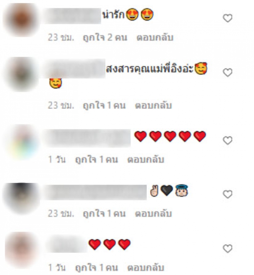The height and width of the screenshot is (275, 254).
Task: View ถูกใจ 1 คน on three hearts comment
Action: point(97,268)
